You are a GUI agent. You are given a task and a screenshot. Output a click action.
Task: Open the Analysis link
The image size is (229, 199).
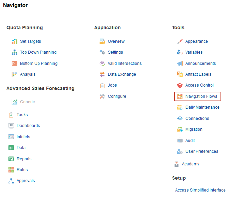click(x=28, y=74)
